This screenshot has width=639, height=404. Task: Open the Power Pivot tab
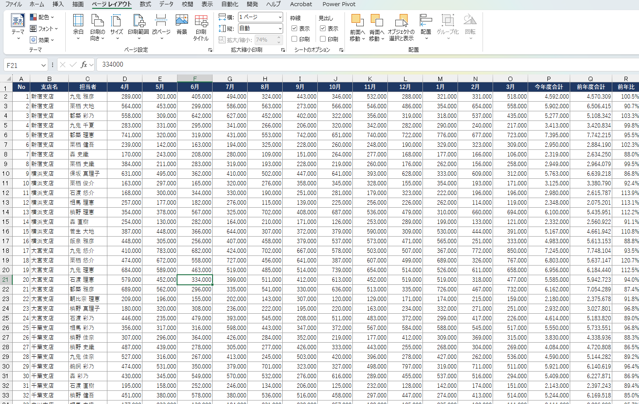coord(339,4)
